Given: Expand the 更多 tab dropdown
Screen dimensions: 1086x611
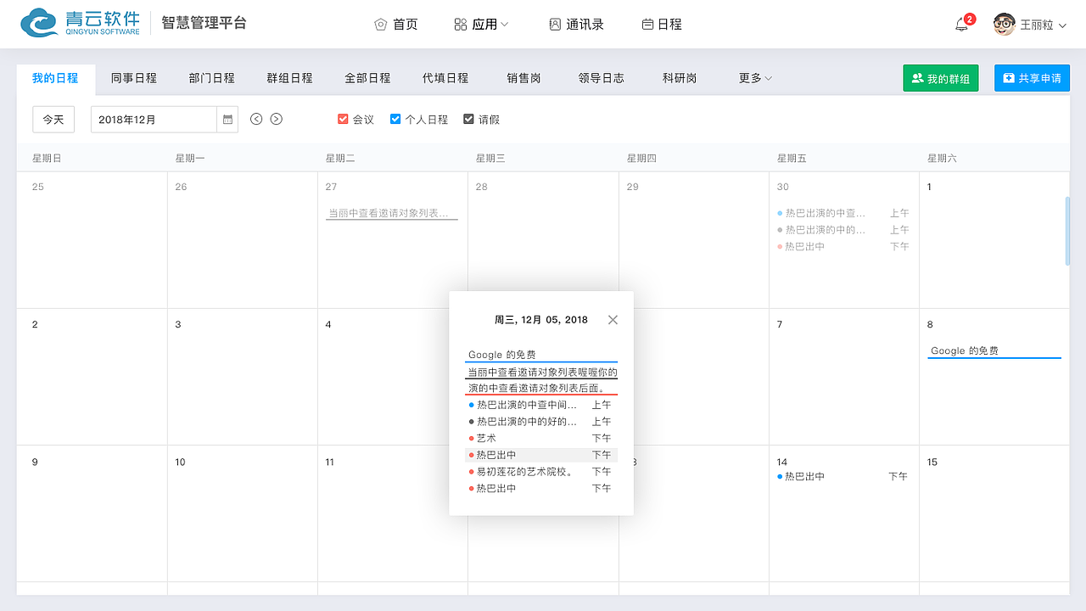Looking at the screenshot, I should (755, 78).
